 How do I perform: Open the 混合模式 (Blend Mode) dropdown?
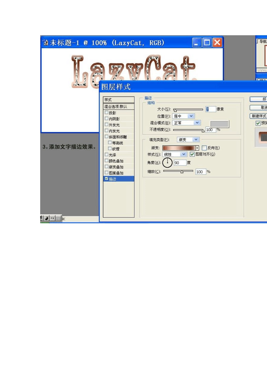186,123
